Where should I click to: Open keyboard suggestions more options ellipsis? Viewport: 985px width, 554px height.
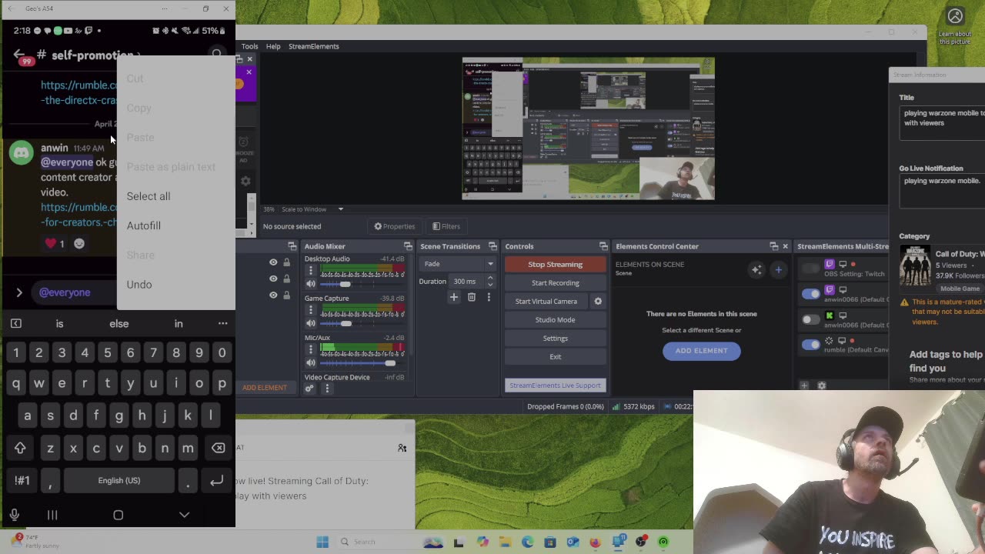tap(222, 323)
